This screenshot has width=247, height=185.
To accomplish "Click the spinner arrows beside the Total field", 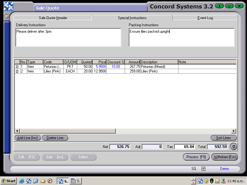I will 233,147.
